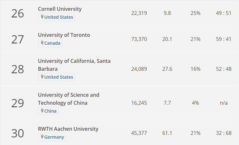
Task: Click the pin icon under UC Santa Barbara
Action: point(42,77)
